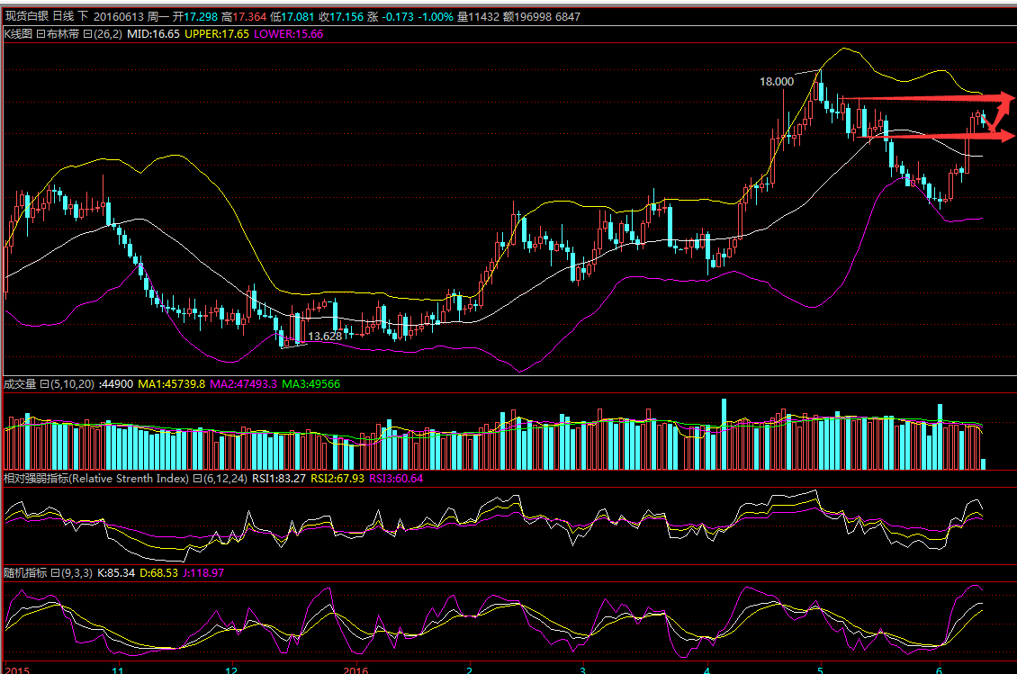Click the upper red arrow annotation head
Screen dimensions: 1017x674
pyautogui.click(x=1008, y=96)
